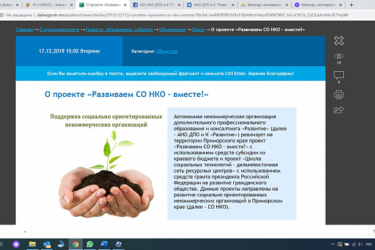Viewport: 375px width, 250px height.
Task: Open comments via speech bubble icon
Action: (339, 75)
